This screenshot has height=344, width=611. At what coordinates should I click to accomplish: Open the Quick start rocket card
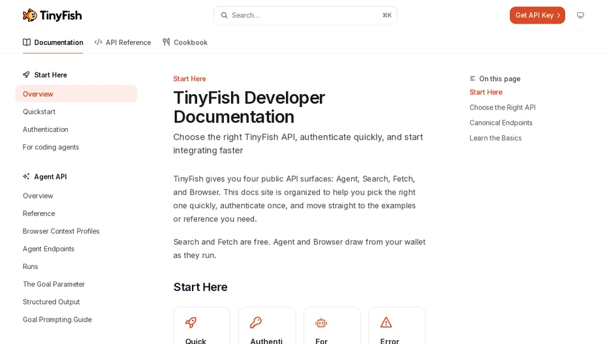coord(202,326)
